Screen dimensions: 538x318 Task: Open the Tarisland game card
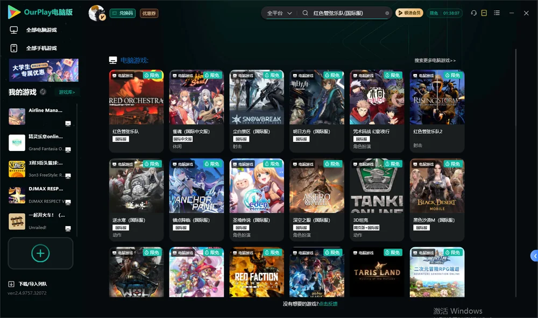pos(377,272)
